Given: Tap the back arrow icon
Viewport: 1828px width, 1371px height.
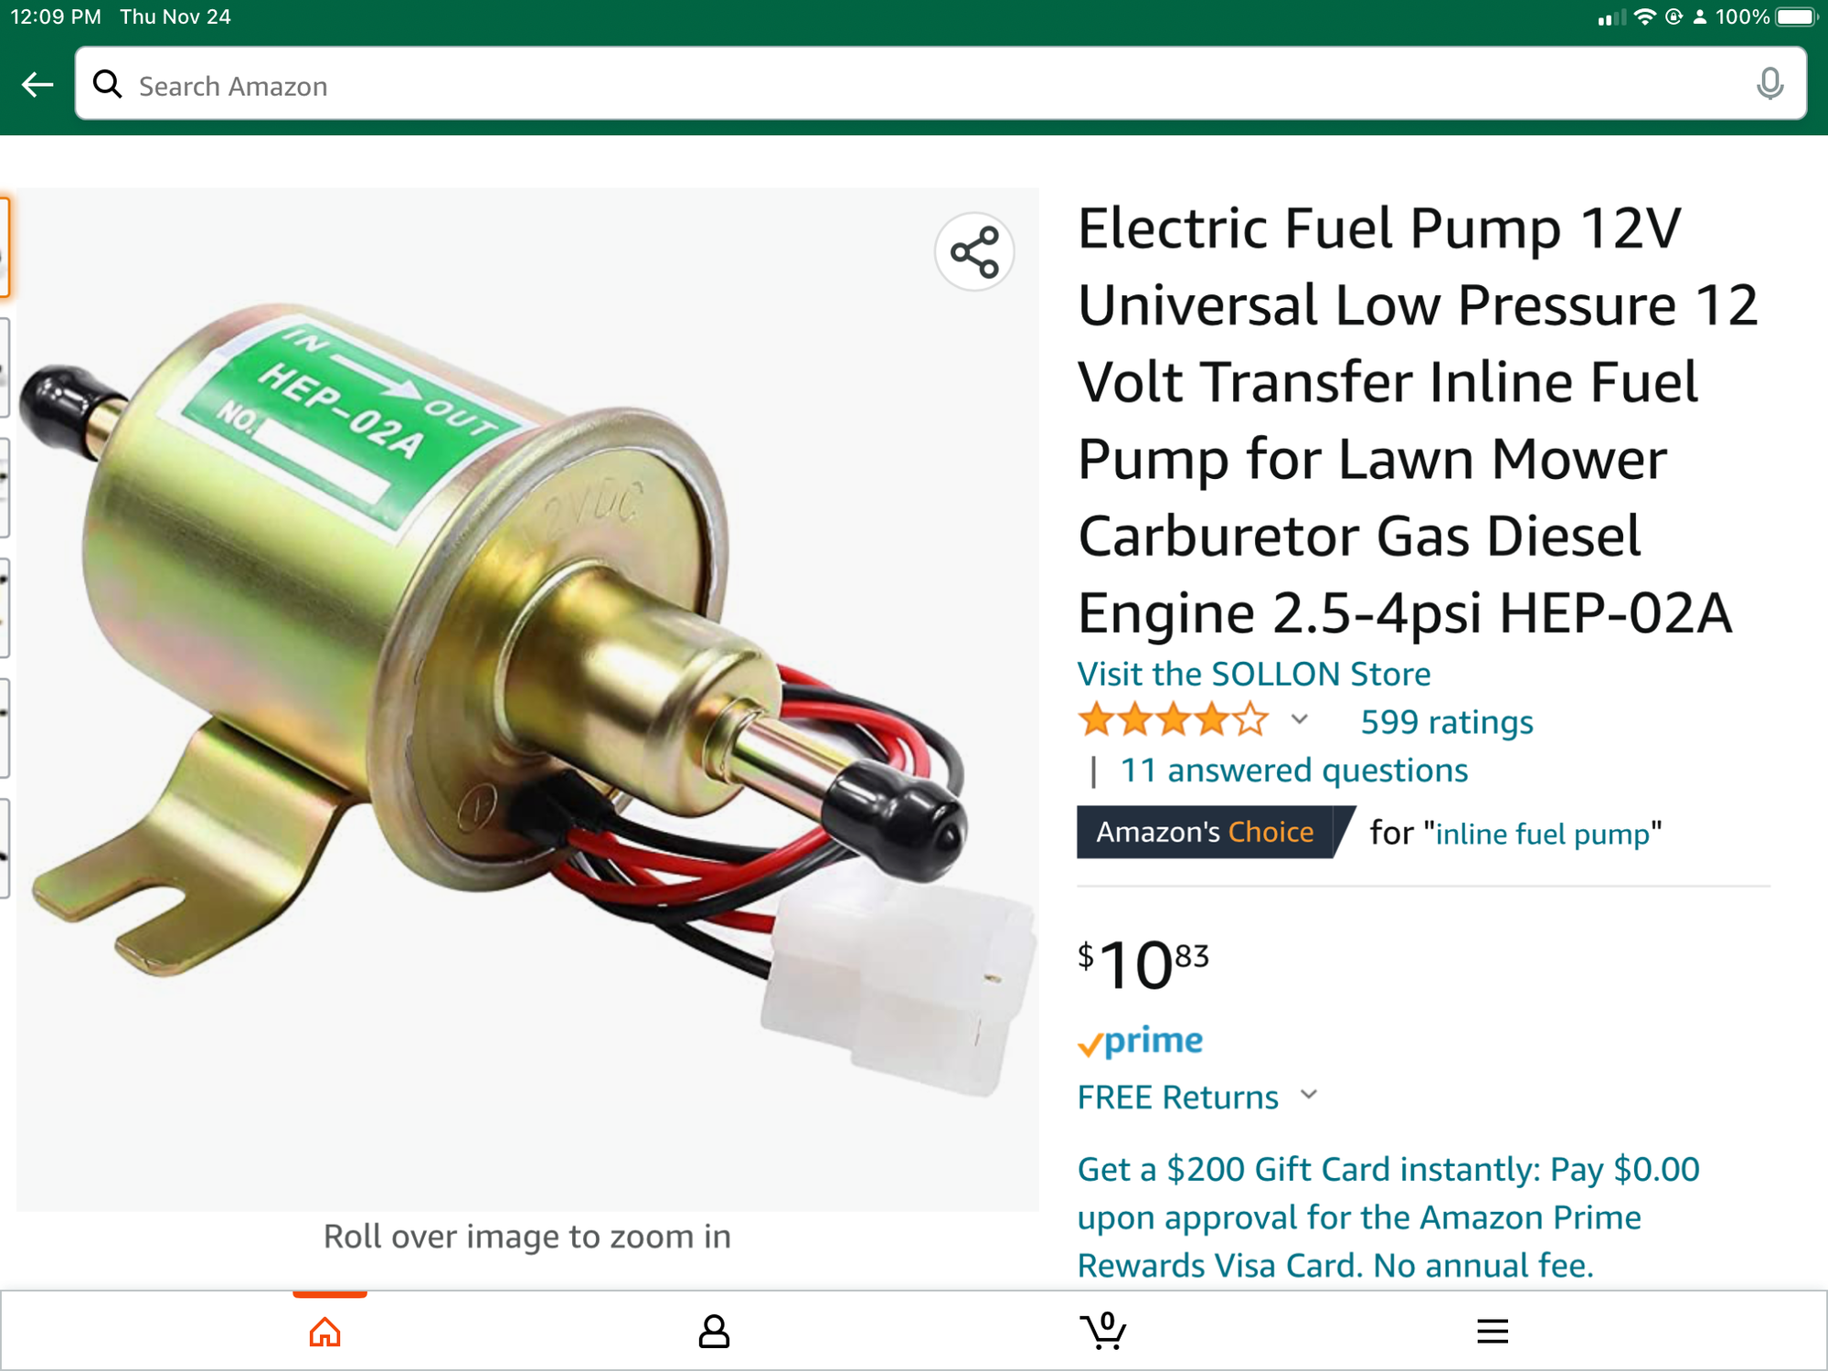Looking at the screenshot, I should (x=37, y=85).
